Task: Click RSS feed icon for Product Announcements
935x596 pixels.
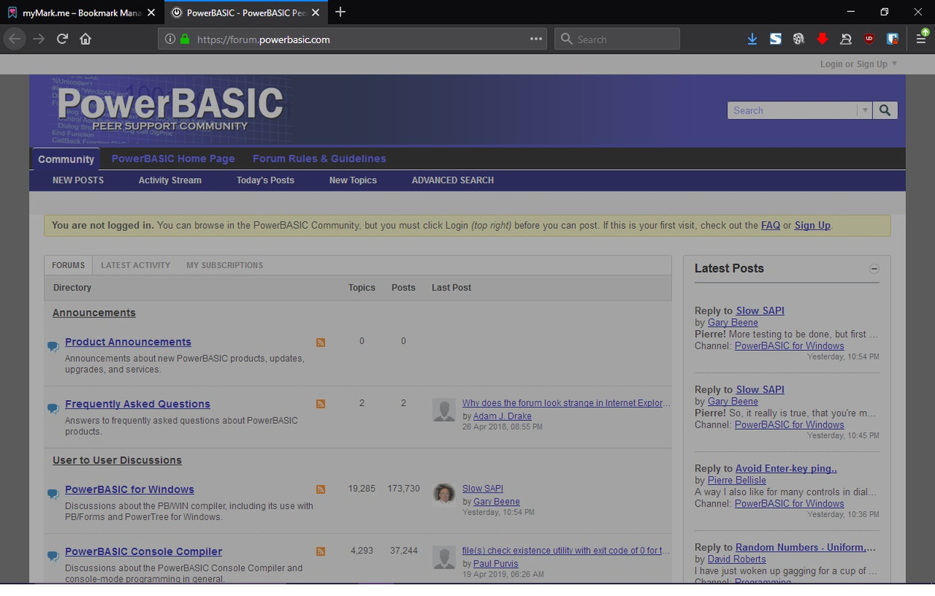Action: pos(320,342)
